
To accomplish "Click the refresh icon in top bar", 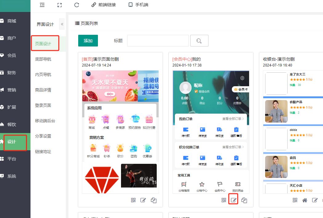I will point(77,5).
